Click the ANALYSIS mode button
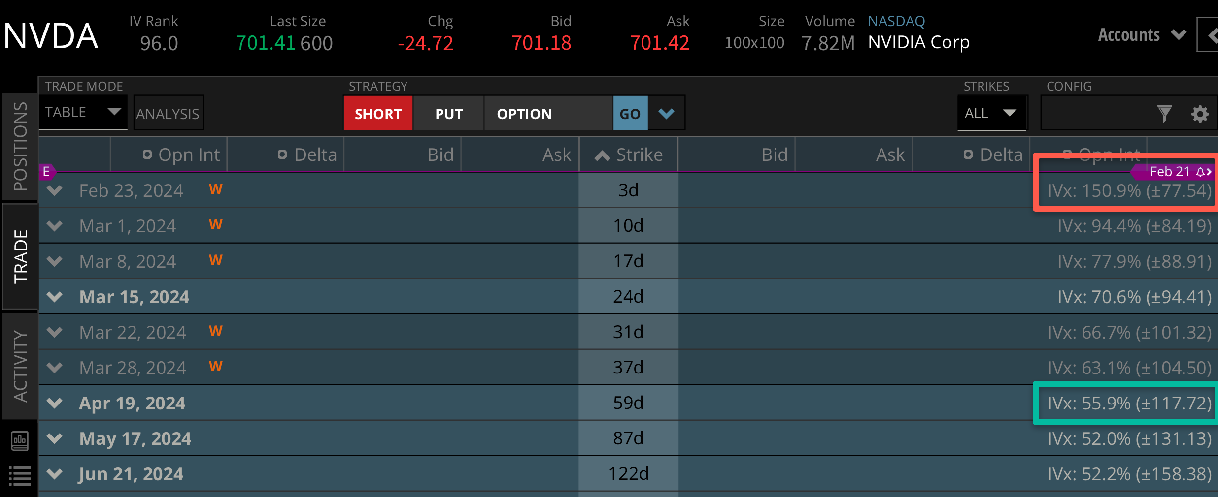This screenshot has height=497, width=1218. point(168,114)
